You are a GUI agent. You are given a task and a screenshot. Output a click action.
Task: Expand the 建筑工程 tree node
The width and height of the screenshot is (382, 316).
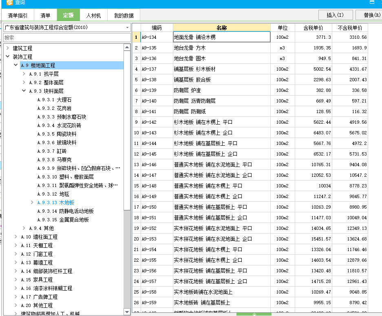pos(8,48)
